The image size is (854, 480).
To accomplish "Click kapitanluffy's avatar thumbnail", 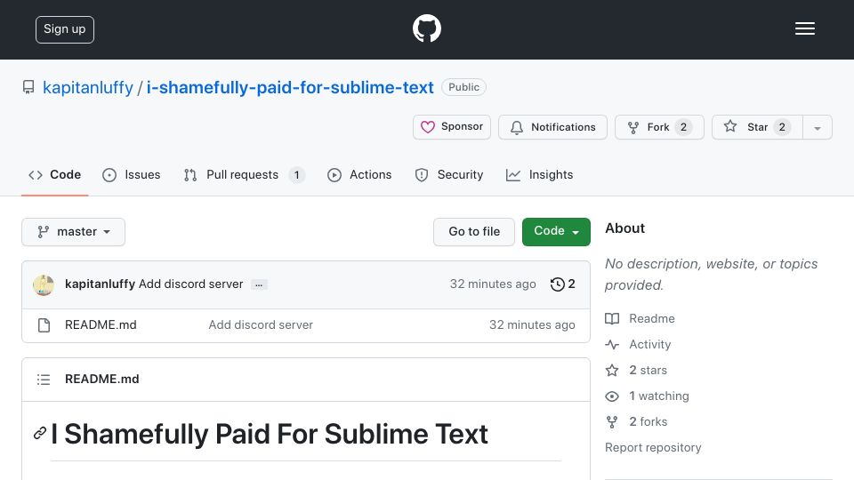I will tap(44, 284).
